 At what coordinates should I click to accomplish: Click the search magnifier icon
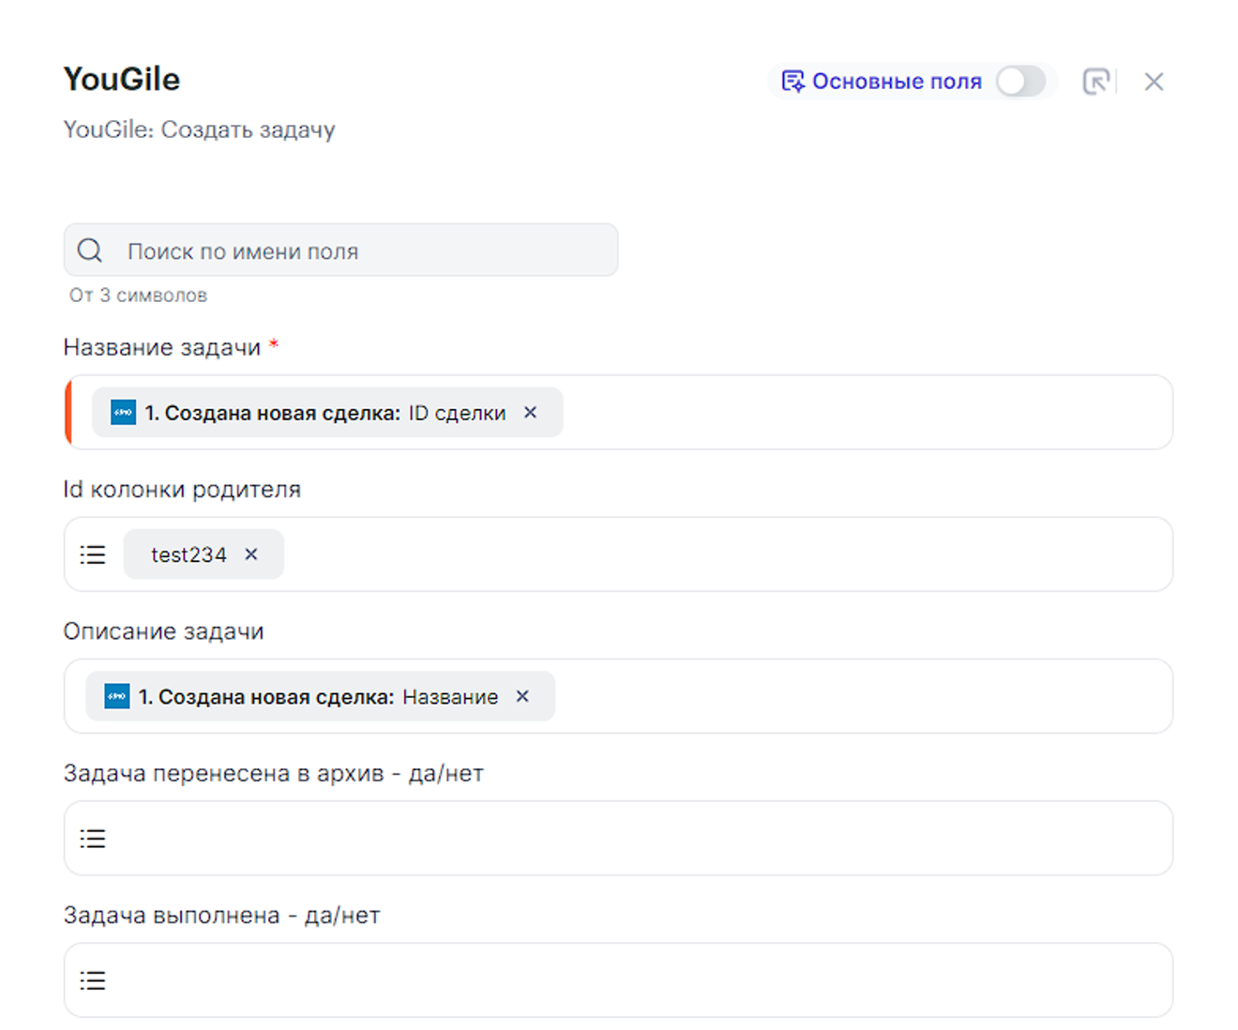click(90, 250)
